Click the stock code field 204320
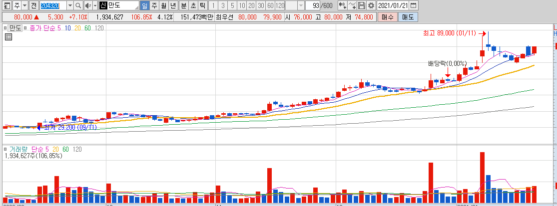 click(x=52, y=5)
